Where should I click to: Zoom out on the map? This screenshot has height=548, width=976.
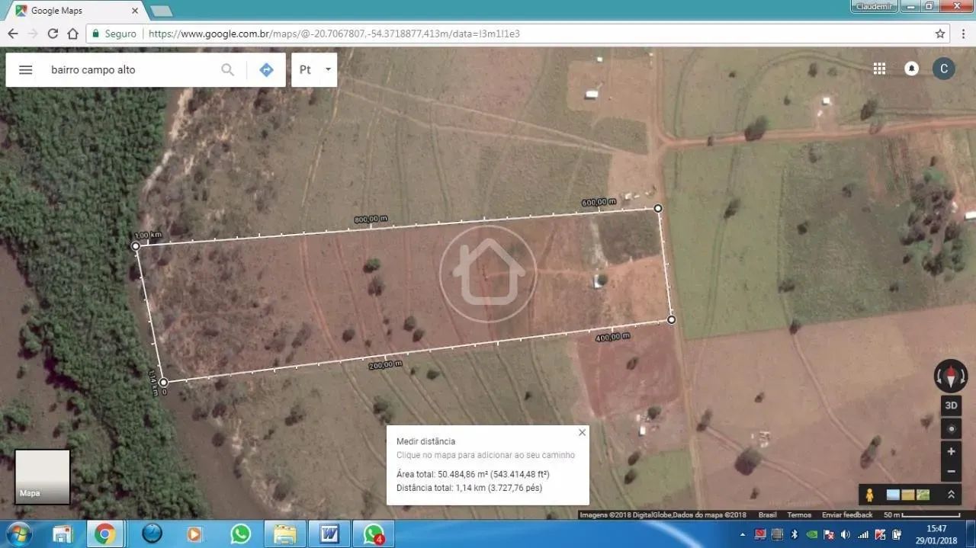coord(951,471)
